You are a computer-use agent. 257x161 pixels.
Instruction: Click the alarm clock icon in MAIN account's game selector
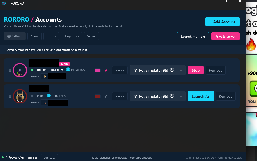coord(172,70)
